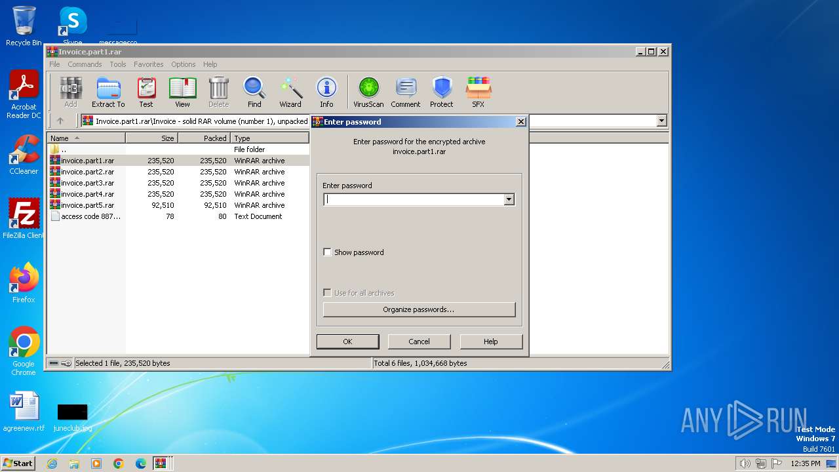
Task: Open the Tools menu
Action: click(x=118, y=64)
